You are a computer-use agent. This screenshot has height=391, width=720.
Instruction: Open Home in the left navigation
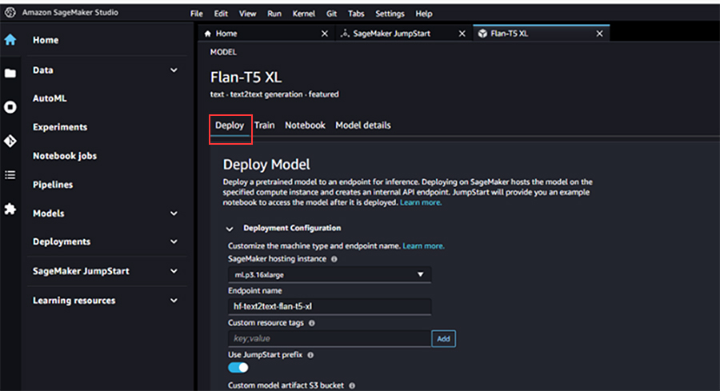(x=46, y=40)
